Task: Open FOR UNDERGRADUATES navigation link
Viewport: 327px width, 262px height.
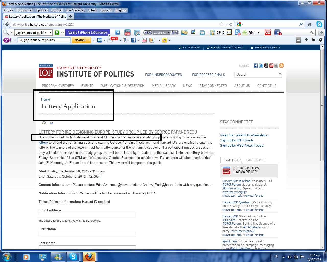Action: (163, 75)
